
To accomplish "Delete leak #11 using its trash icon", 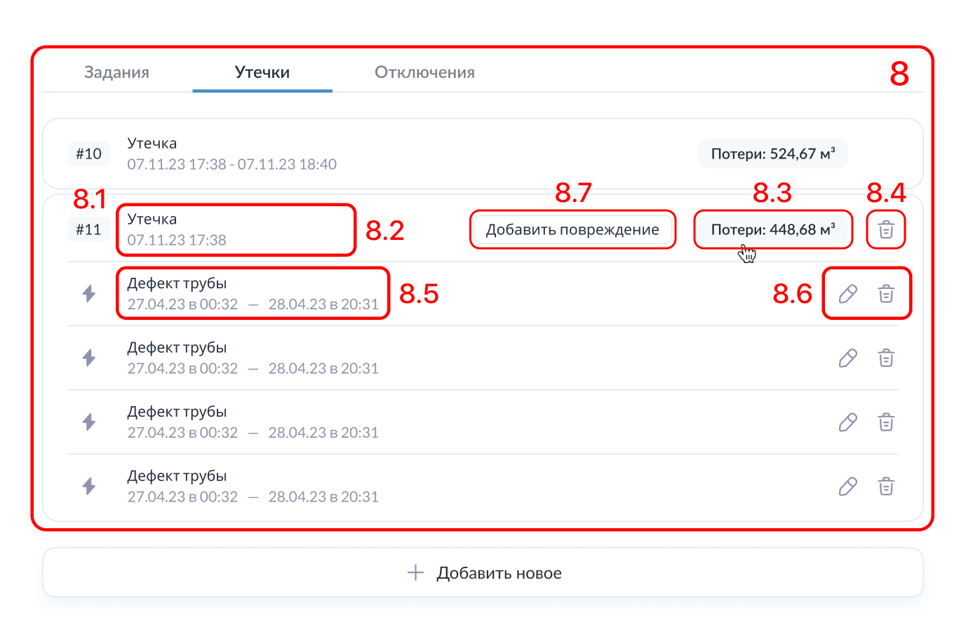I will pyautogui.click(x=886, y=229).
